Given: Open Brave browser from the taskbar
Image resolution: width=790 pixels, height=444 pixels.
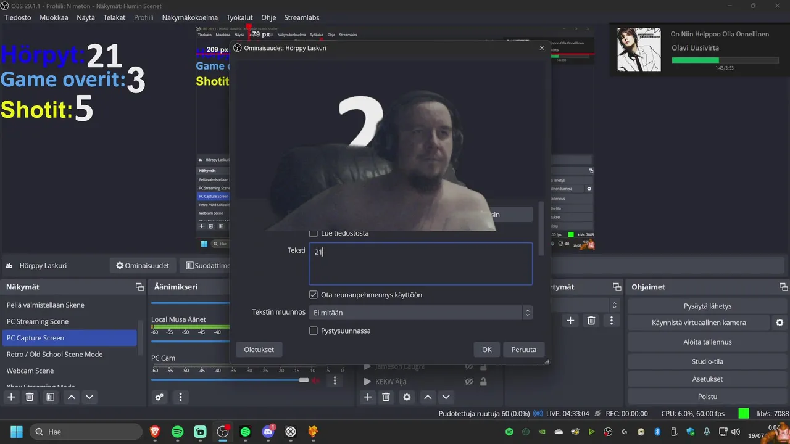Looking at the screenshot, I should 155,432.
